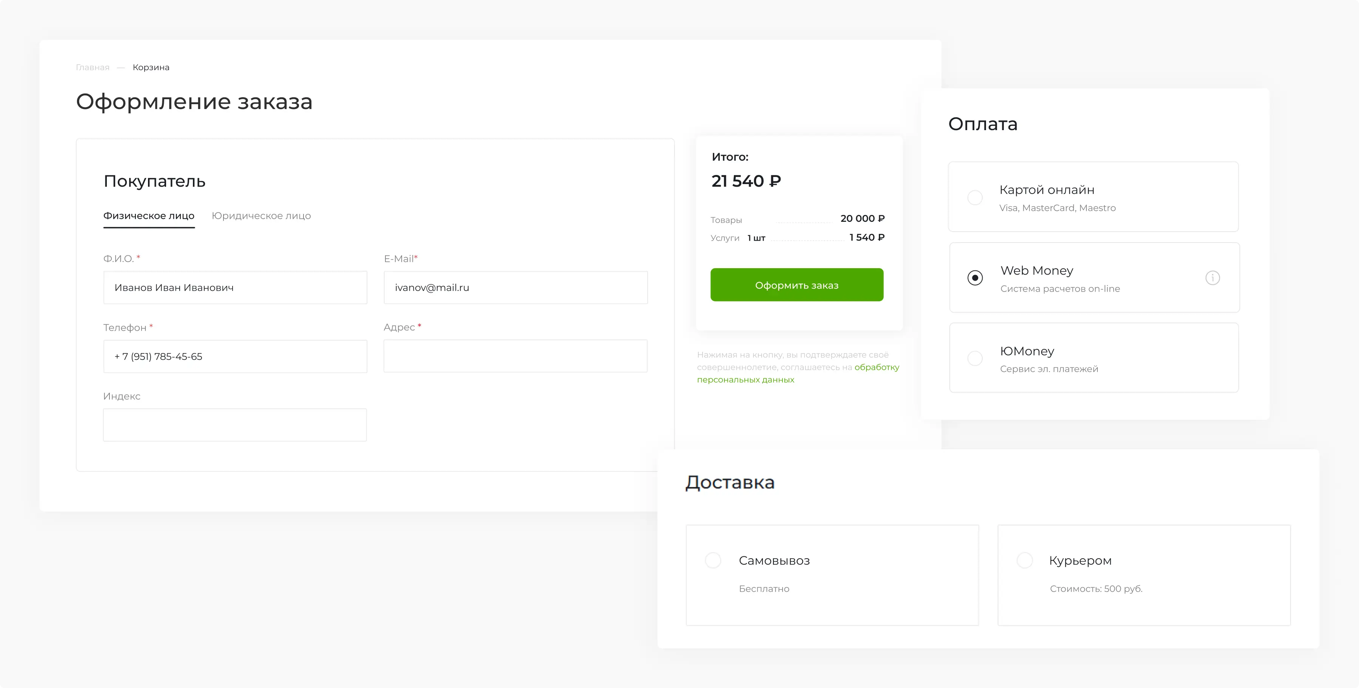Click the Курьером delivery card cost text
Image resolution: width=1359 pixels, height=688 pixels.
click(1096, 588)
